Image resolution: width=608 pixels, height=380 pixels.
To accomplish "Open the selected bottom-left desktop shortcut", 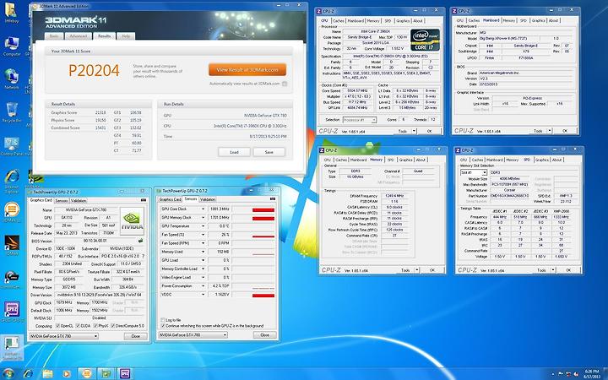I will pos(11,348).
